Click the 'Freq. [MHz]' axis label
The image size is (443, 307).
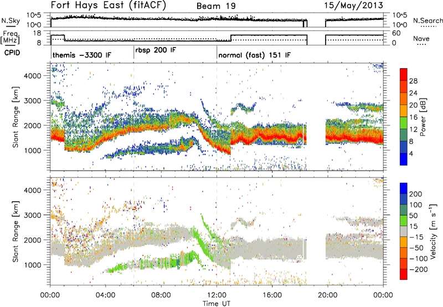10,37
